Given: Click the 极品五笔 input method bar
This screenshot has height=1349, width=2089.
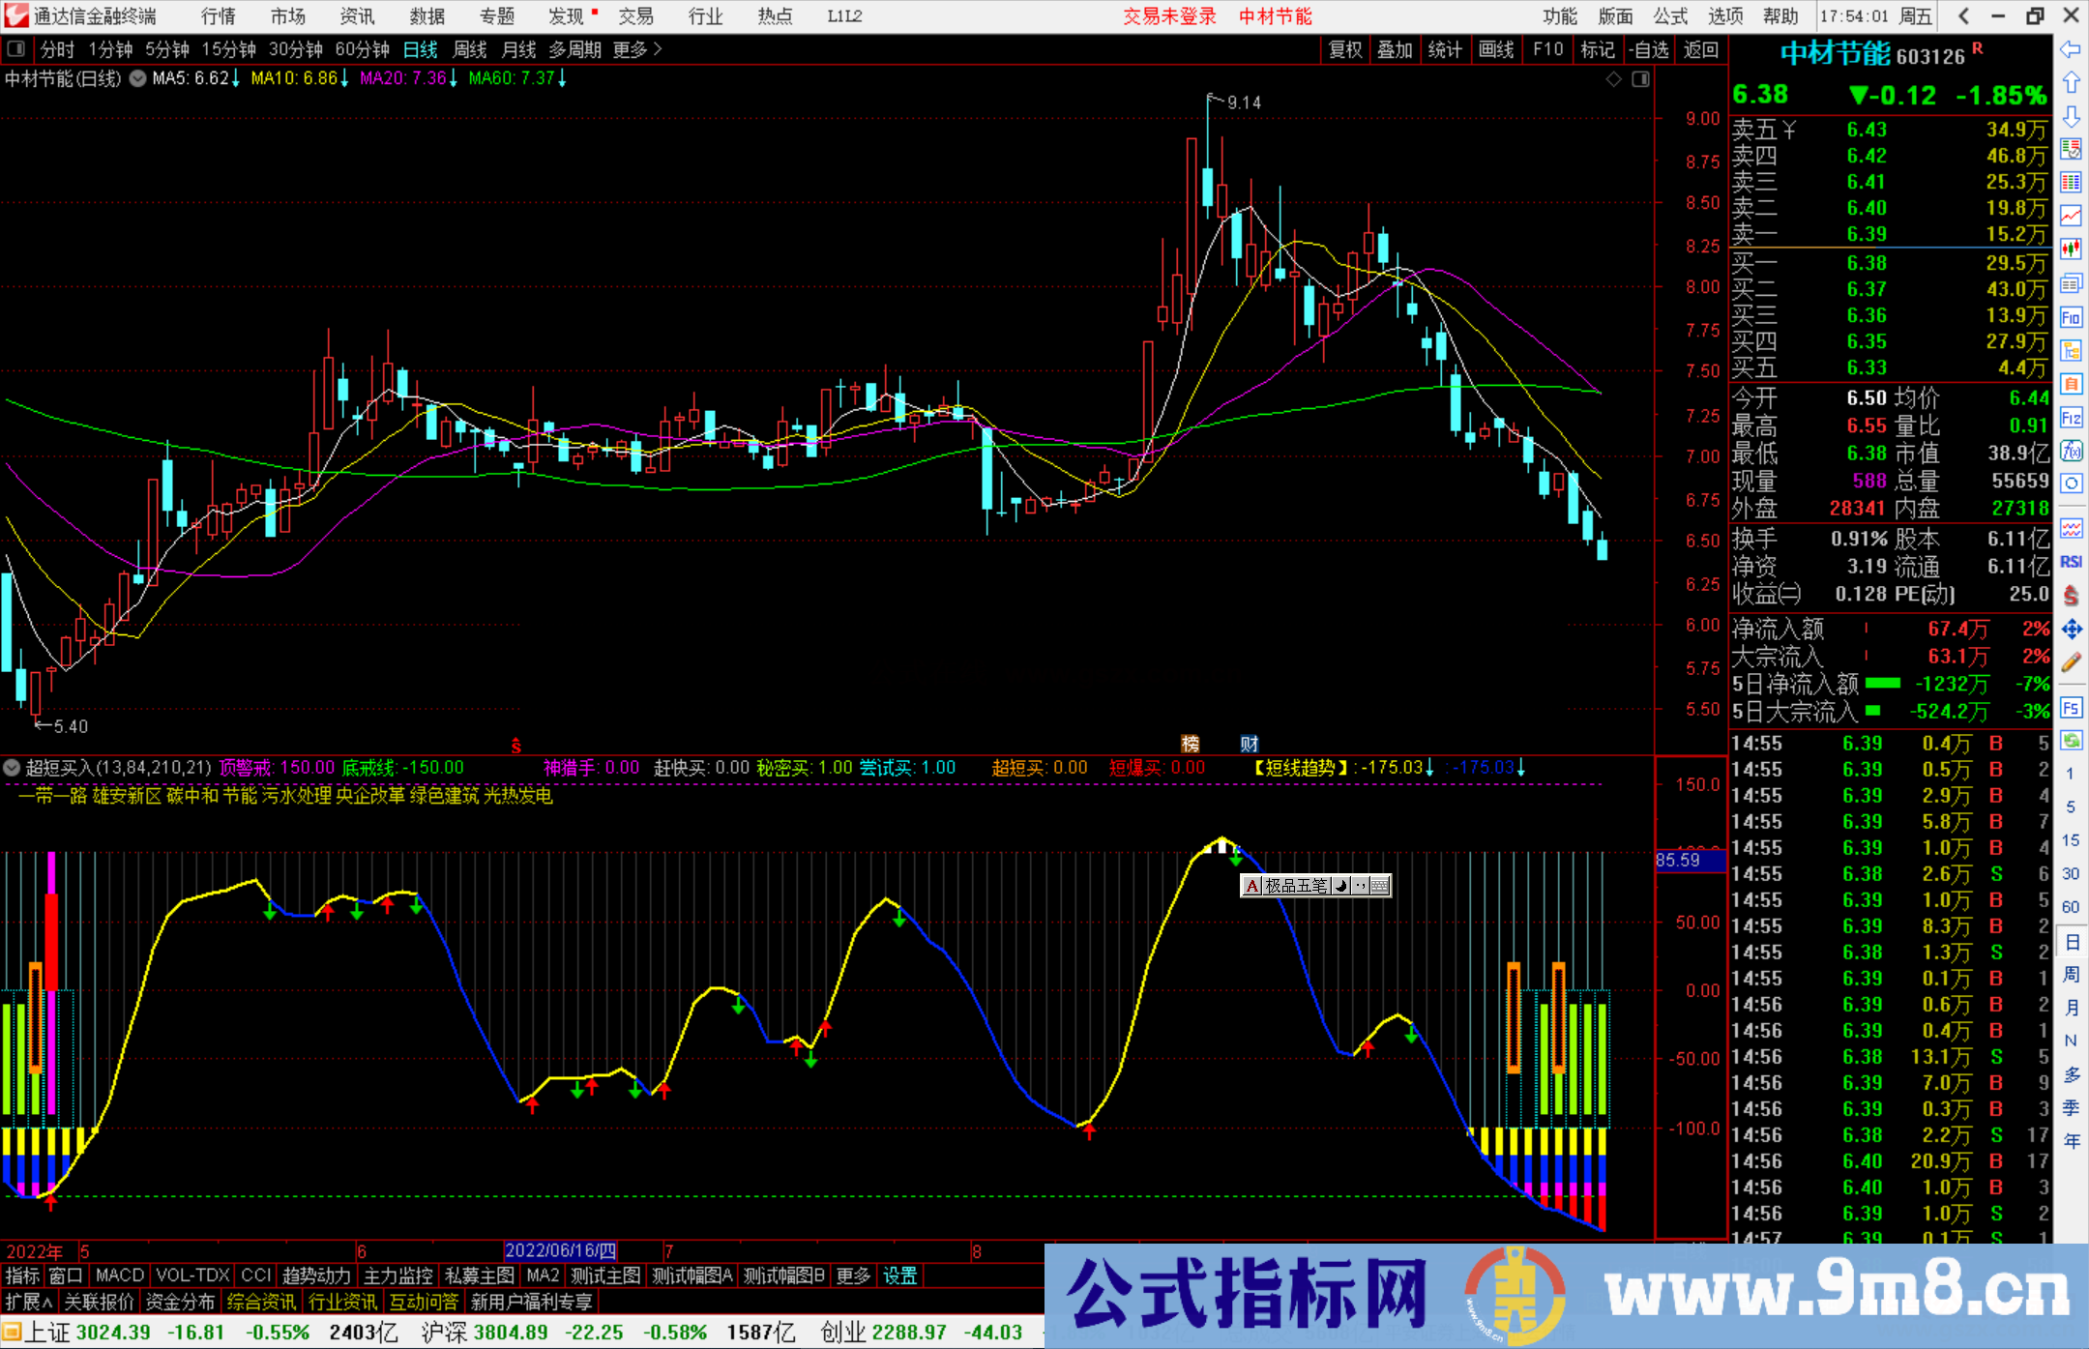Looking at the screenshot, I should click(x=1315, y=886).
